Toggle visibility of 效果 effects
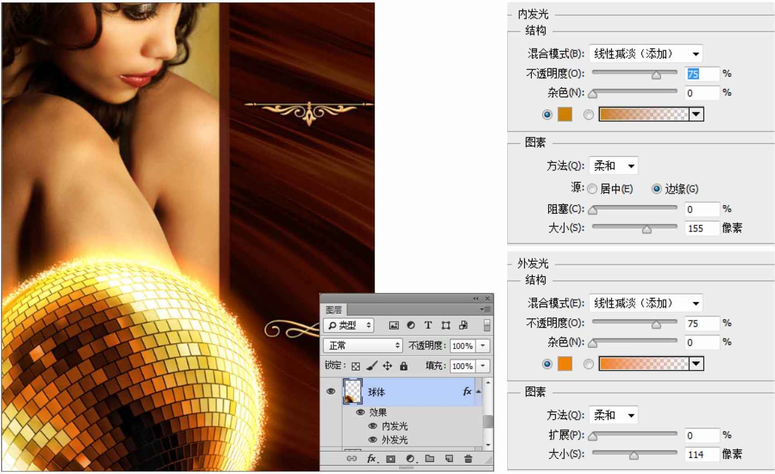This screenshot has height=474, width=775. [x=360, y=412]
